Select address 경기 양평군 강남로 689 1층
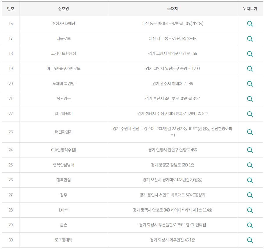This screenshot has height=249, width=264. (173, 165)
